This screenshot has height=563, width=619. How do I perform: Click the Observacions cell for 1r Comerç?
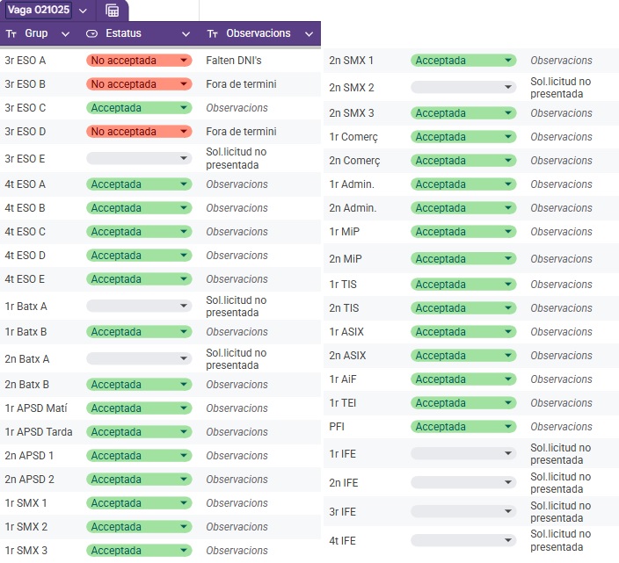point(561,137)
